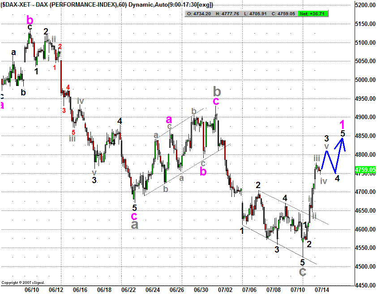
Task: Click the green Net +36.71 indicator
Action: pyautogui.click(x=316, y=14)
